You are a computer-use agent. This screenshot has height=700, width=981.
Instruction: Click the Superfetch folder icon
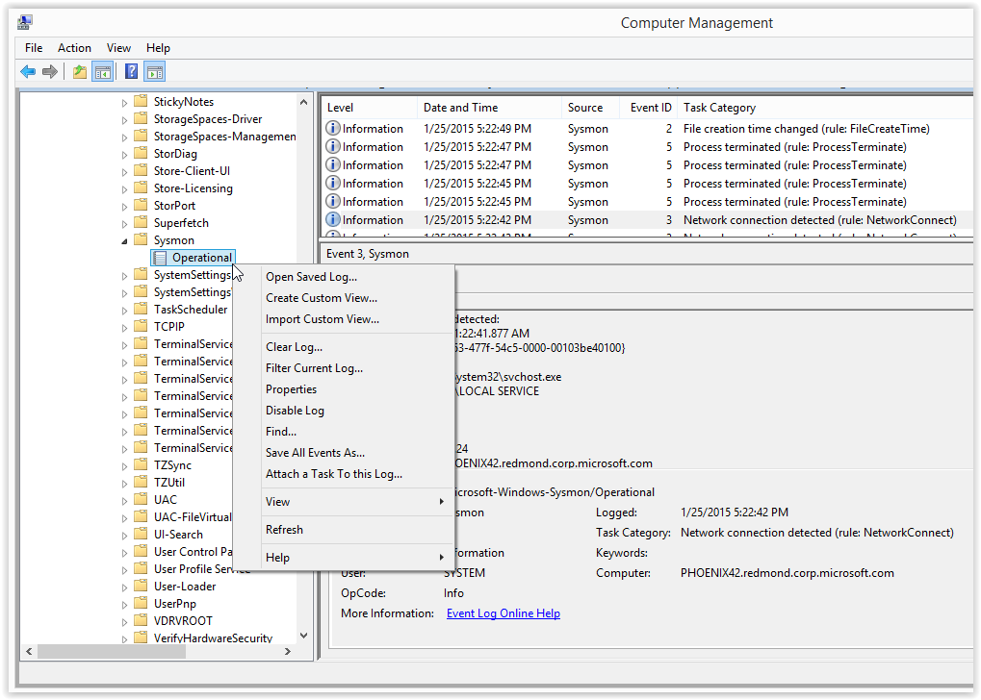(x=141, y=222)
